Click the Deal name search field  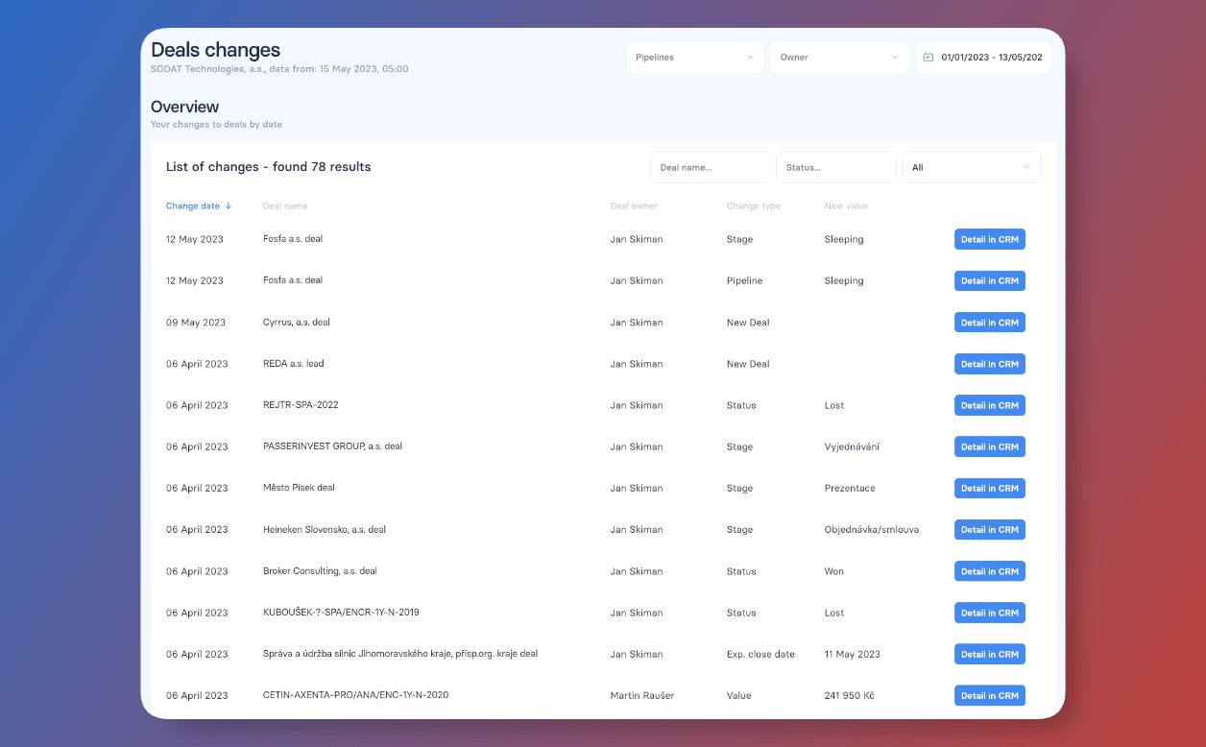coord(710,166)
